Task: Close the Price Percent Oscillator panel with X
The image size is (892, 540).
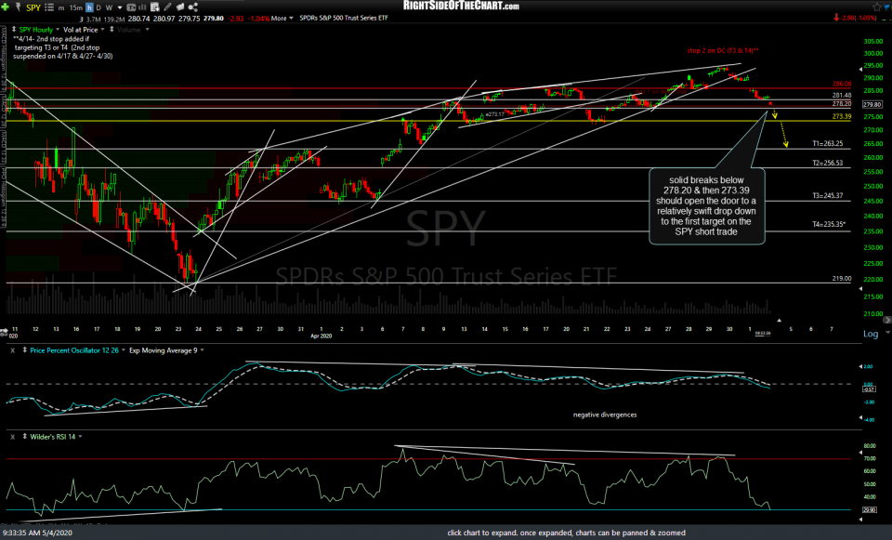Action: (x=11, y=350)
